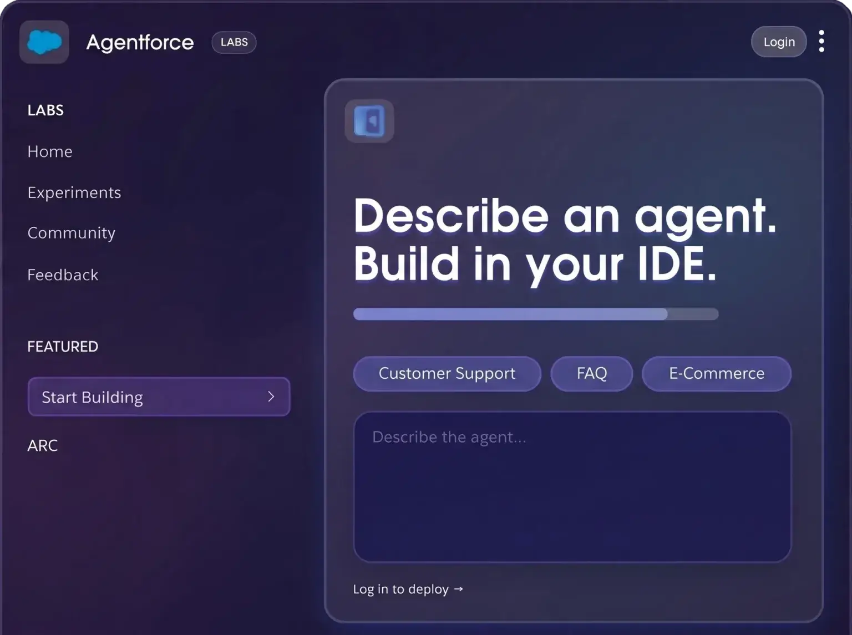The width and height of the screenshot is (852, 635).
Task: Go to Home in the sidebar
Action: tap(50, 151)
